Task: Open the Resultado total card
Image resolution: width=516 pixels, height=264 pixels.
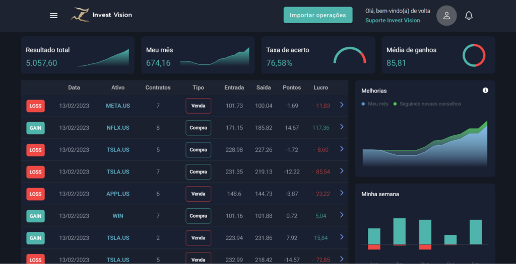Action: pos(78,55)
